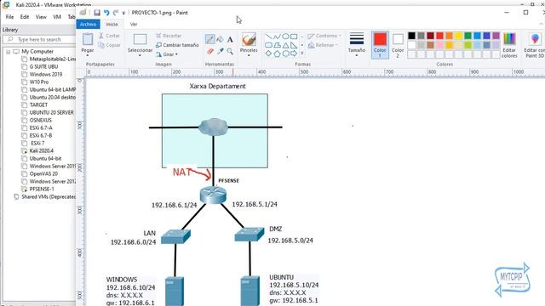545x306 pixels.
Task: Select the Eraser tool
Action: coord(209,51)
